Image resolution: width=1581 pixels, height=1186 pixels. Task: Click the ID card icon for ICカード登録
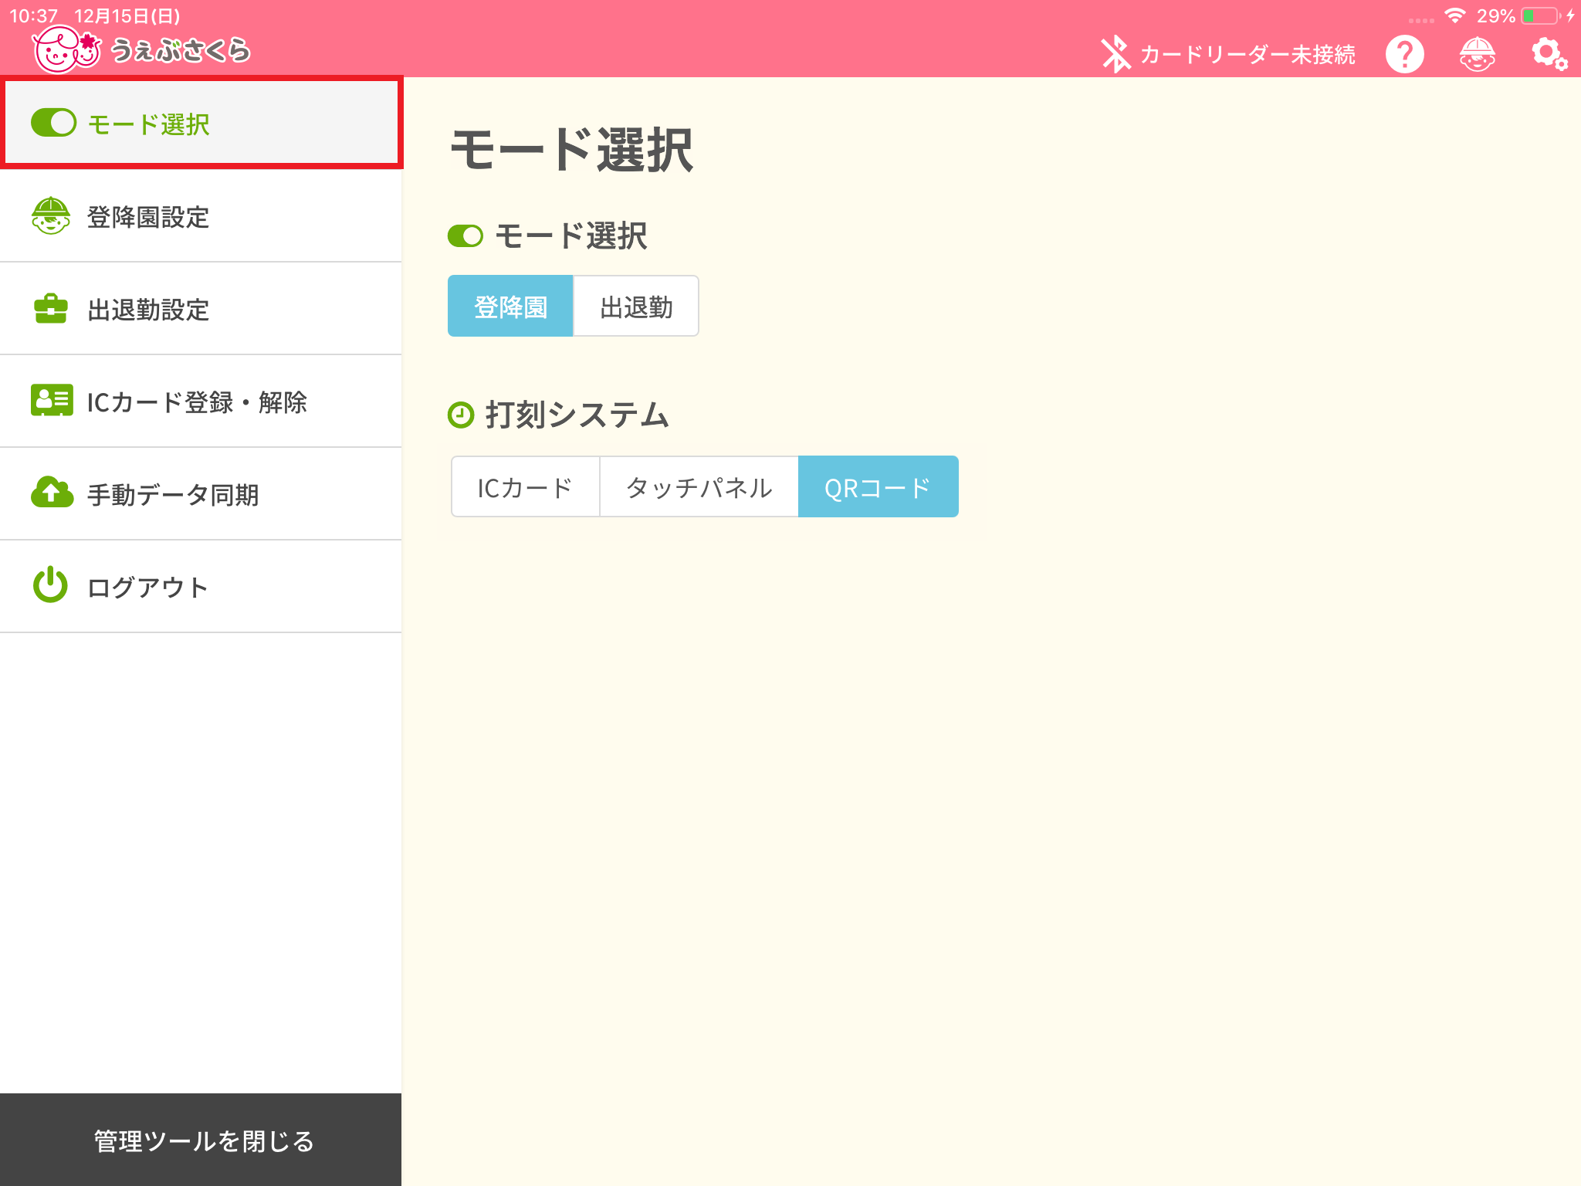tap(52, 400)
